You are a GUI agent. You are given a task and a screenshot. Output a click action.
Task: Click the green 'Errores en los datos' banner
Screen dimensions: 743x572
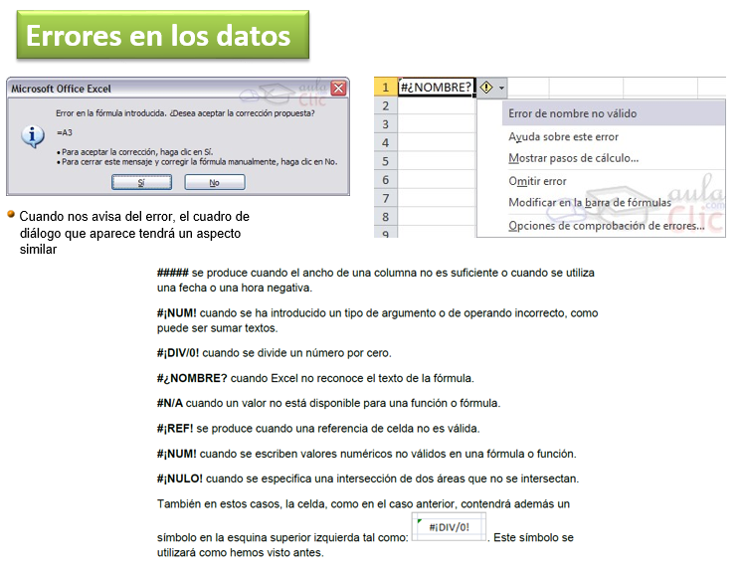(x=162, y=35)
